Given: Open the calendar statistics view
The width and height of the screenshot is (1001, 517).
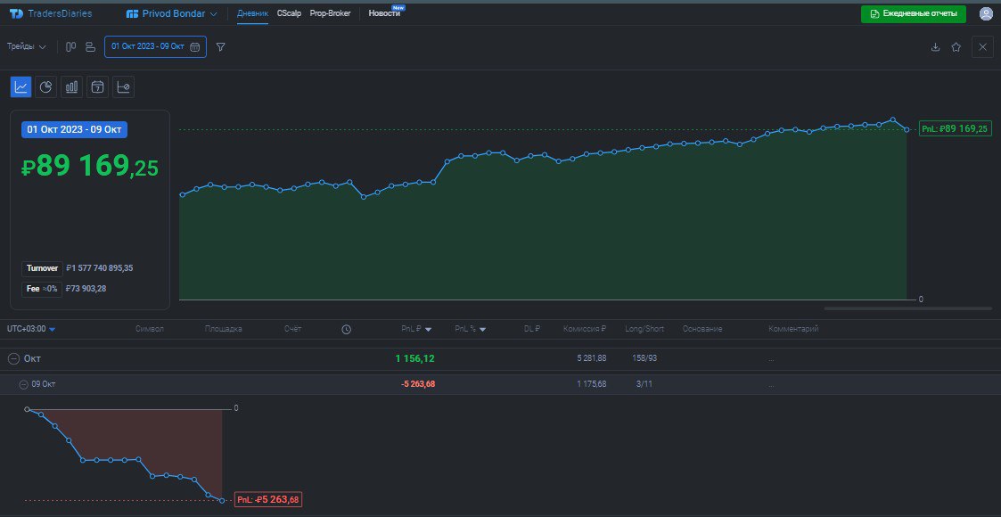Looking at the screenshot, I should (96, 86).
